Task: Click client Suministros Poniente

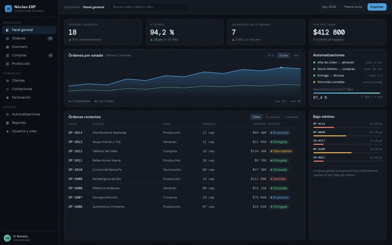Action: 108,207
